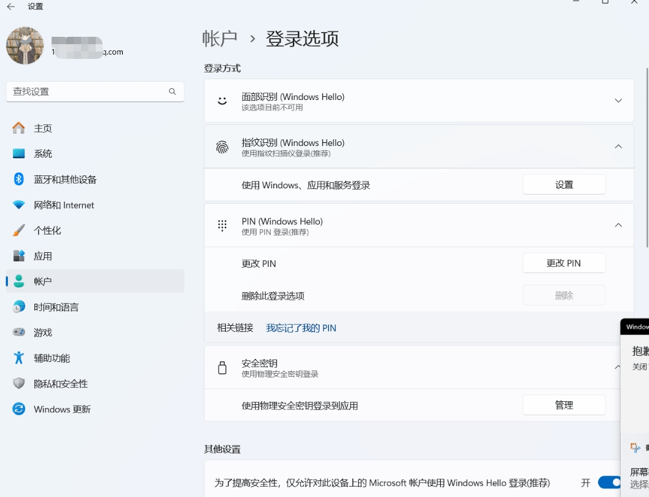Toggle Windows Hello only sign-in switch

click(x=609, y=482)
